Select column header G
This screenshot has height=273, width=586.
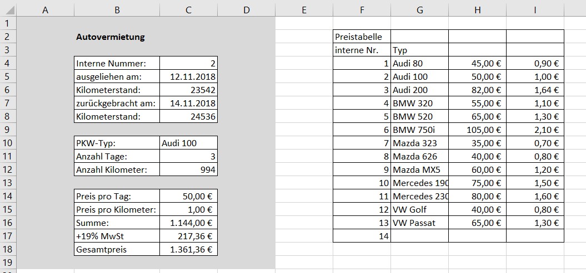tap(419, 9)
